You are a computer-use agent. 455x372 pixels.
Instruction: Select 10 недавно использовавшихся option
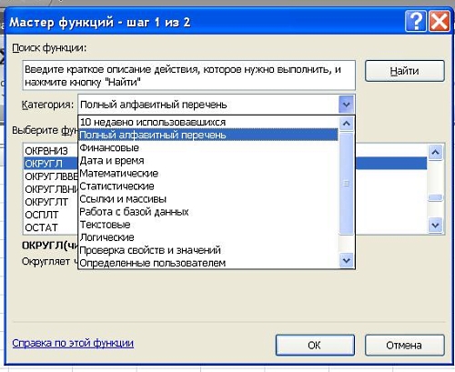pyautogui.click(x=153, y=122)
